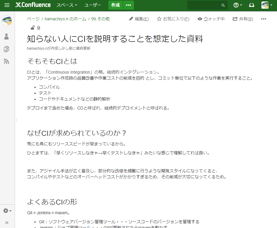Open the hamburger app switcher menu
Screen dimensions: 277x228
(7, 5)
